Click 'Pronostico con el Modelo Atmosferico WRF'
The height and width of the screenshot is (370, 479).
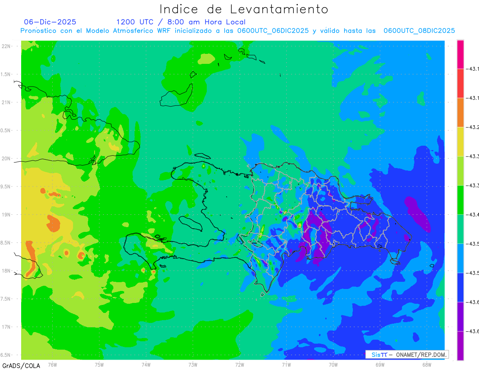coord(96,31)
